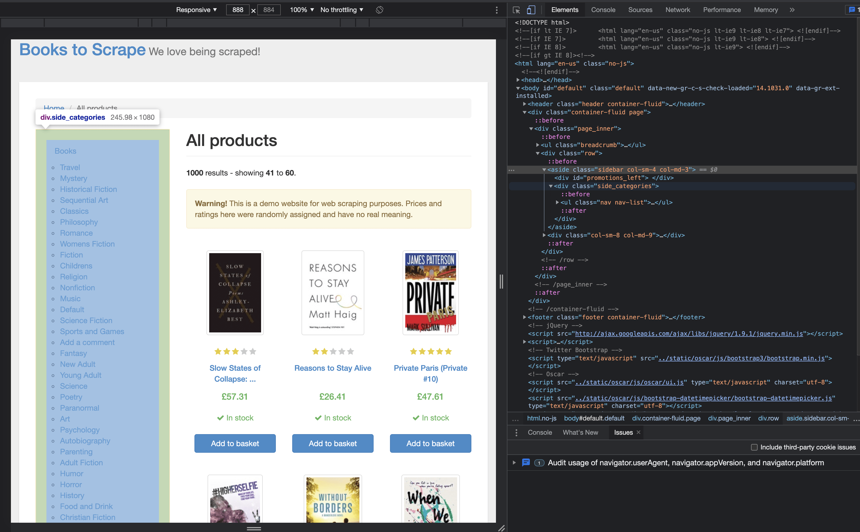The width and height of the screenshot is (860, 532).
Task: Open the Network tab
Action: (678, 10)
